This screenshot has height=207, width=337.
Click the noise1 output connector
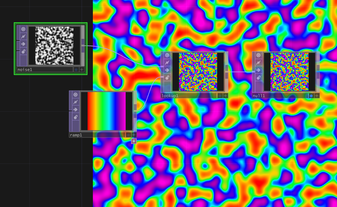(83, 46)
